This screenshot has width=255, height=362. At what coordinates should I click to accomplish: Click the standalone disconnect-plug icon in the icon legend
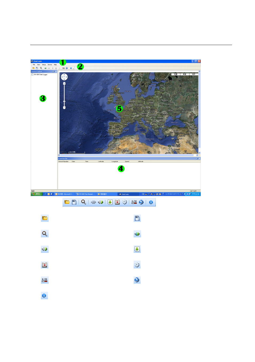pyautogui.click(x=44, y=249)
